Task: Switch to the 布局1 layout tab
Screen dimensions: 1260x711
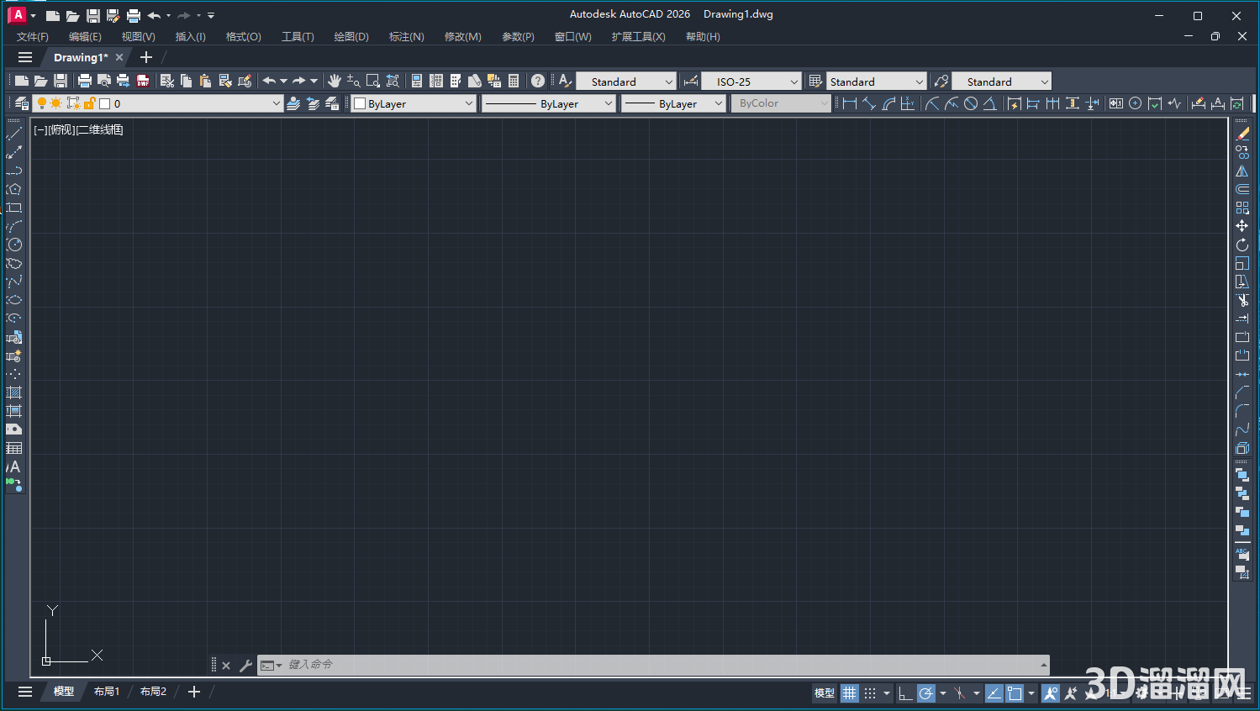Action: pos(107,692)
